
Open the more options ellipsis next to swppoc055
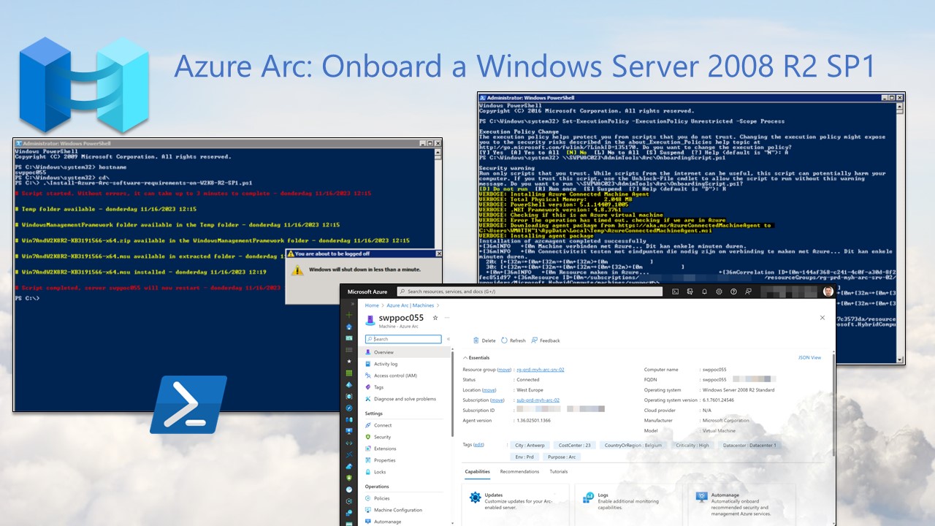[x=446, y=318]
